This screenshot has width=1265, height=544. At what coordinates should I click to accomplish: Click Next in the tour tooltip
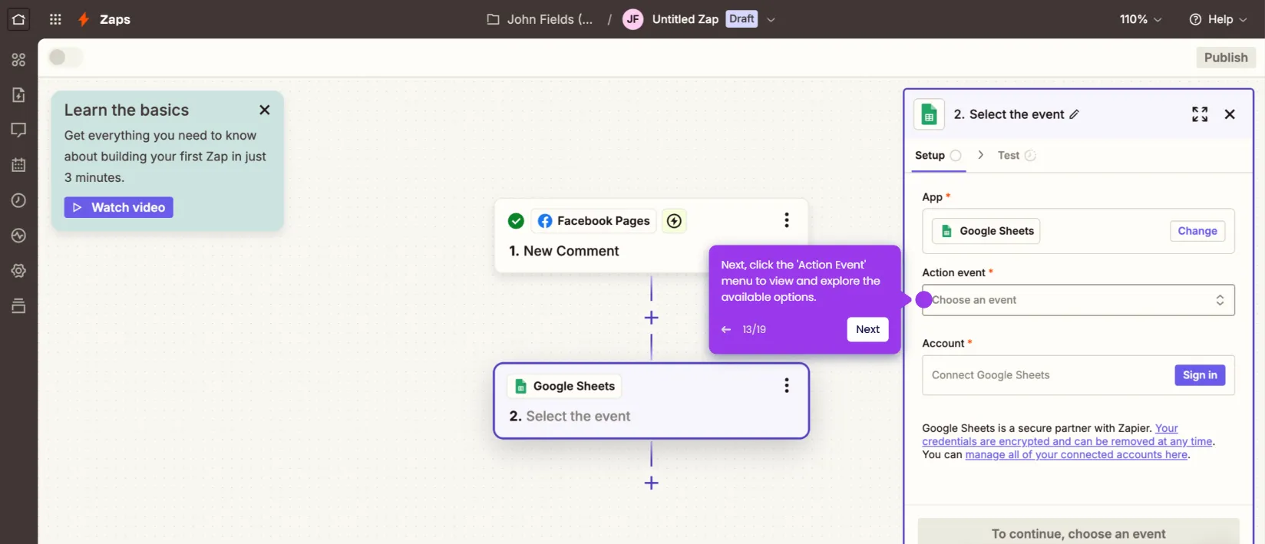(x=867, y=329)
